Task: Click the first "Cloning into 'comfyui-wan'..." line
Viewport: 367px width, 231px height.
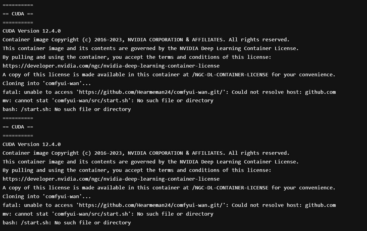Action: point(47,83)
